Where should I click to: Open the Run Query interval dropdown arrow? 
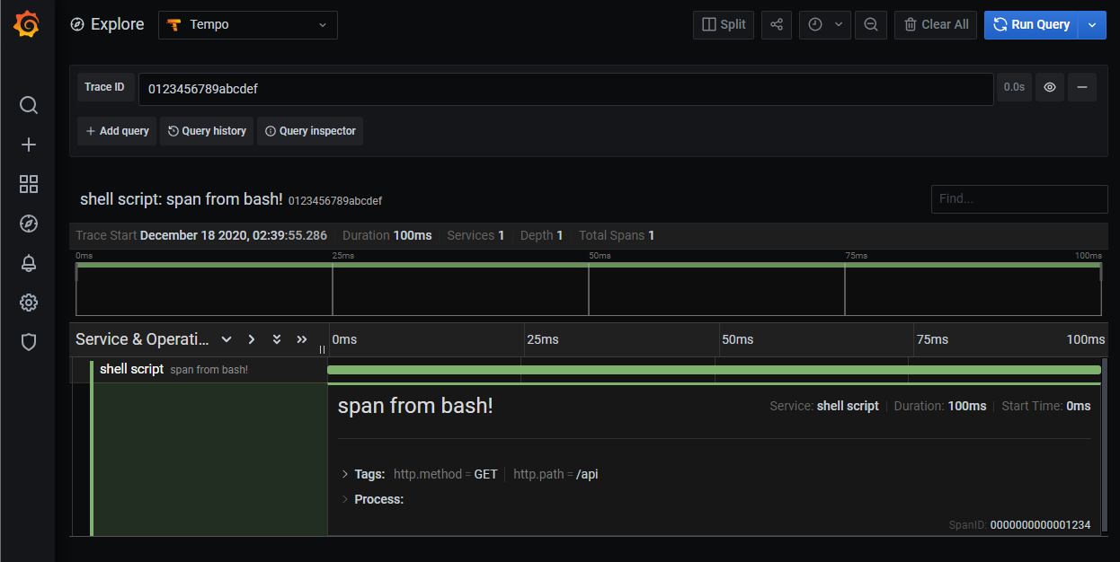pyautogui.click(x=1092, y=25)
